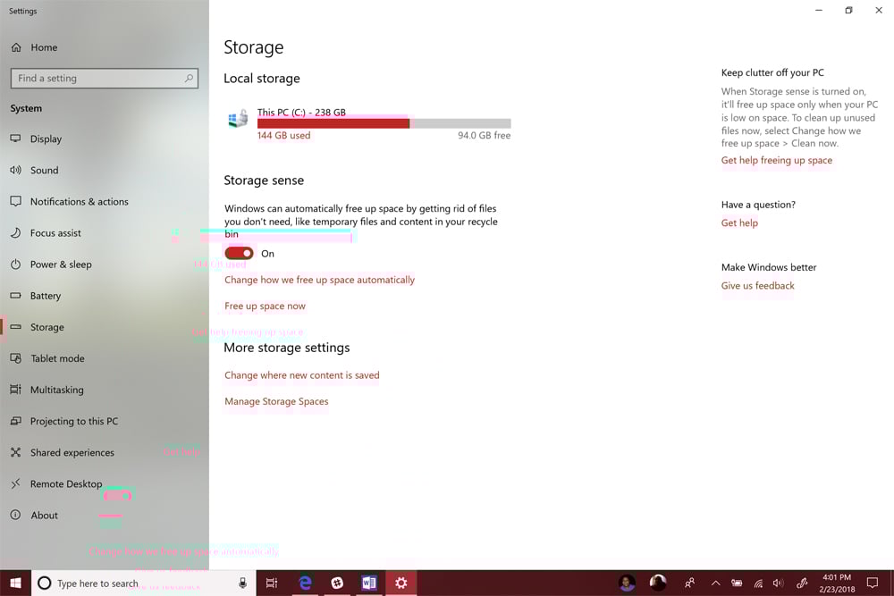
Task: Click the microphone icon in search box
Action: click(x=242, y=583)
